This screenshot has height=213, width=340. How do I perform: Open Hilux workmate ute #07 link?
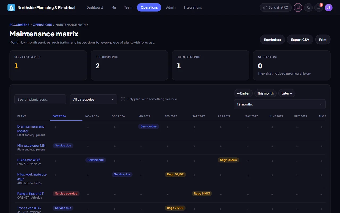[x=32, y=177]
